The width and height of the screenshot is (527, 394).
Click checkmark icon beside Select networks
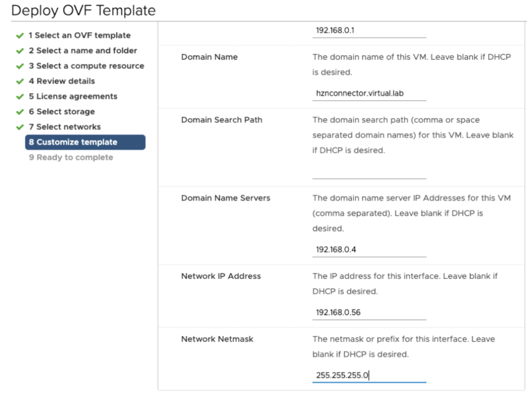point(20,127)
